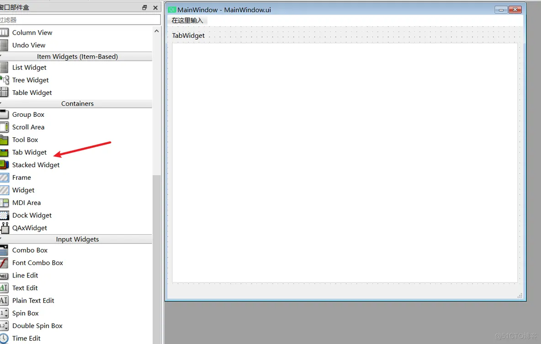Focus the widget box filter field
The image size is (541, 344).
click(x=80, y=20)
